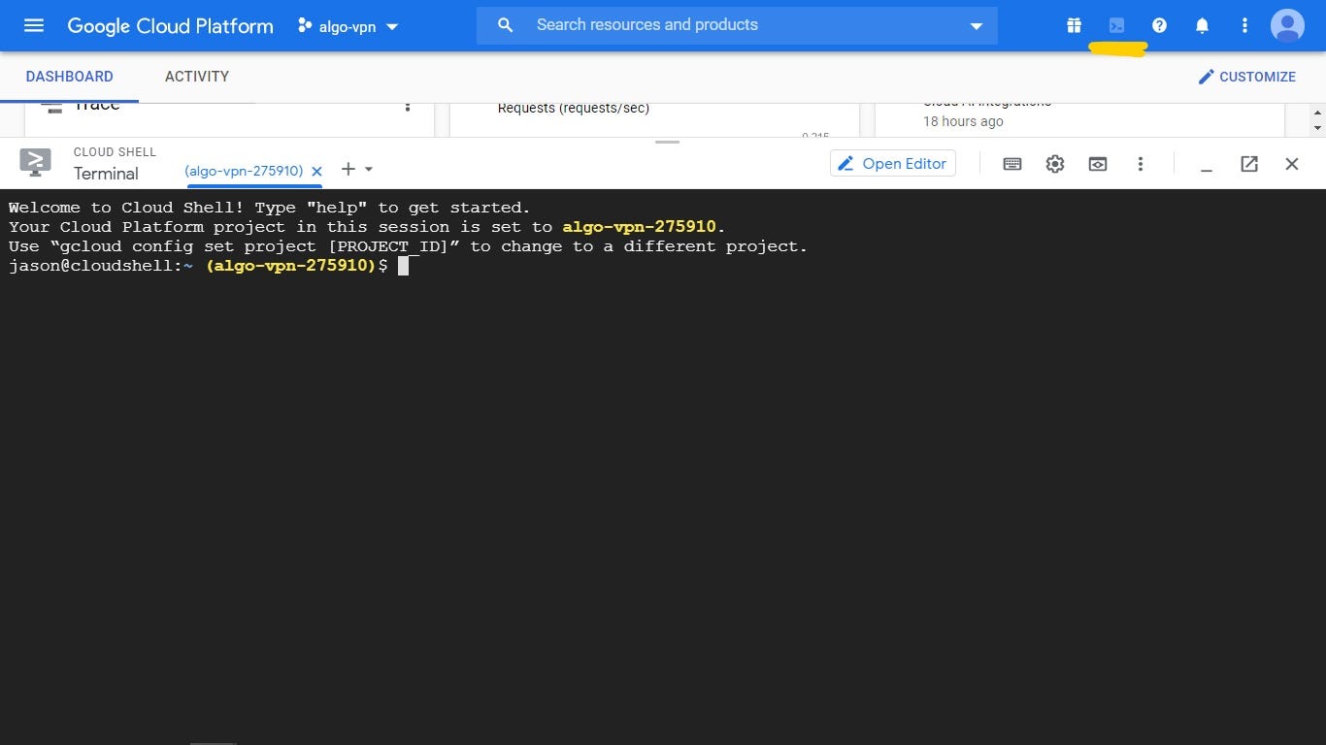Switch to the DASHBOARD tab
Viewport: 1326px width, 745px height.
click(69, 77)
